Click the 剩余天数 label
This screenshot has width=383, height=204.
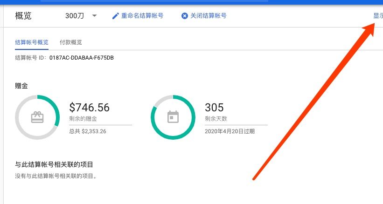pos(216,119)
